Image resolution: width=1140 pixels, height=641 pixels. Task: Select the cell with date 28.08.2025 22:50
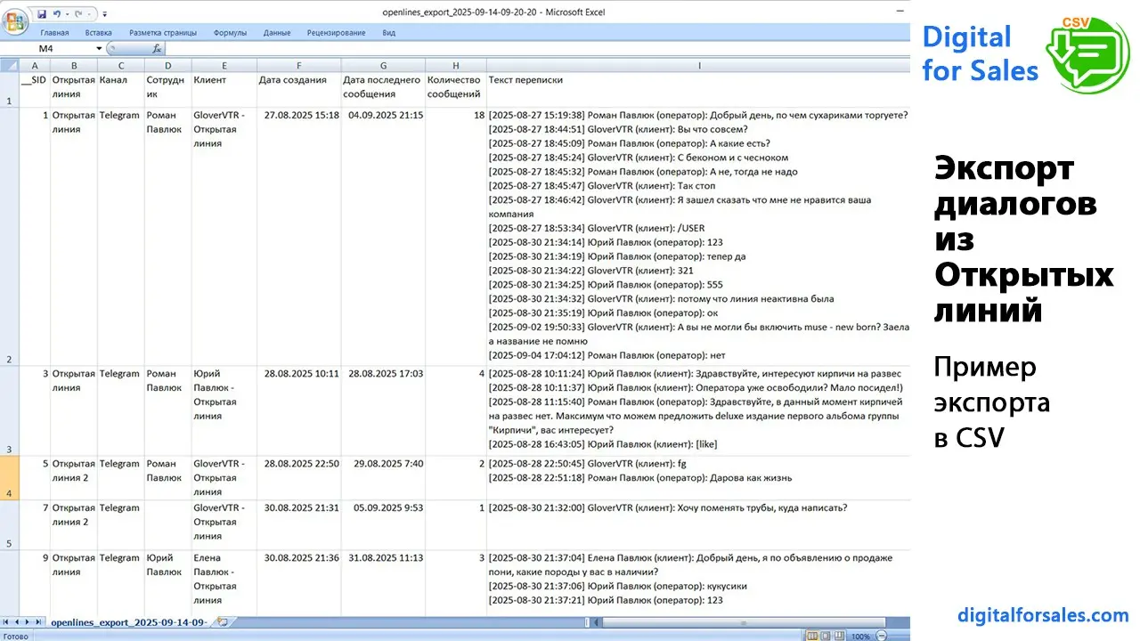tap(299, 478)
